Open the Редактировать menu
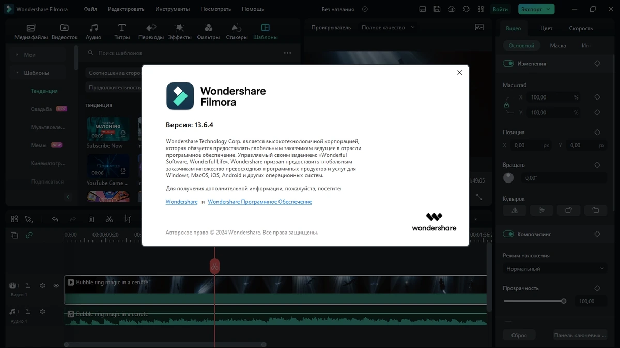This screenshot has height=348, width=620. point(126,9)
